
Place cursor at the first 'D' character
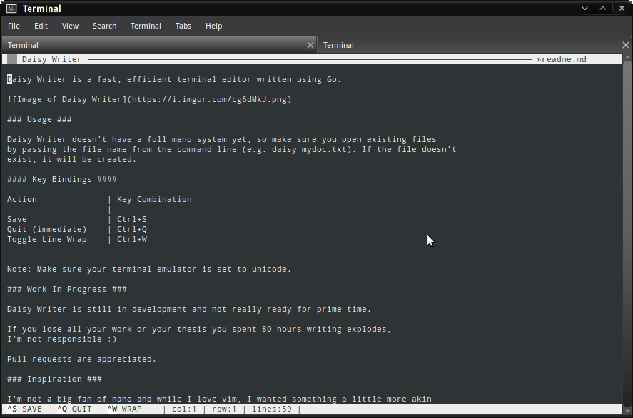(x=10, y=79)
